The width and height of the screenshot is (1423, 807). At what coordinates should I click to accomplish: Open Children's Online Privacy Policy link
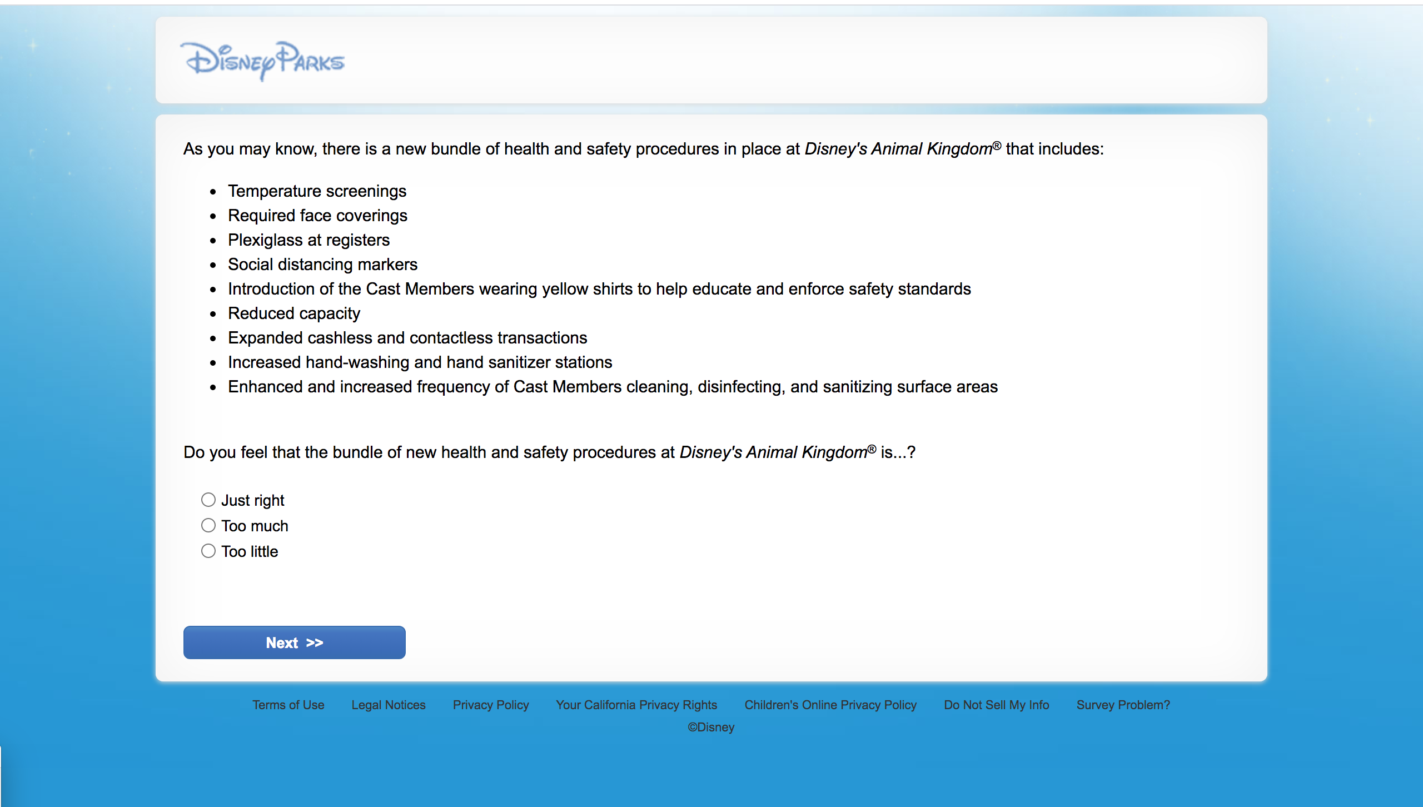coord(830,705)
